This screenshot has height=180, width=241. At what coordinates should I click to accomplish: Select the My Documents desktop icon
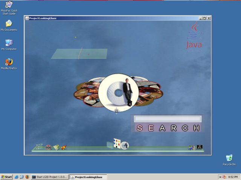9,25
